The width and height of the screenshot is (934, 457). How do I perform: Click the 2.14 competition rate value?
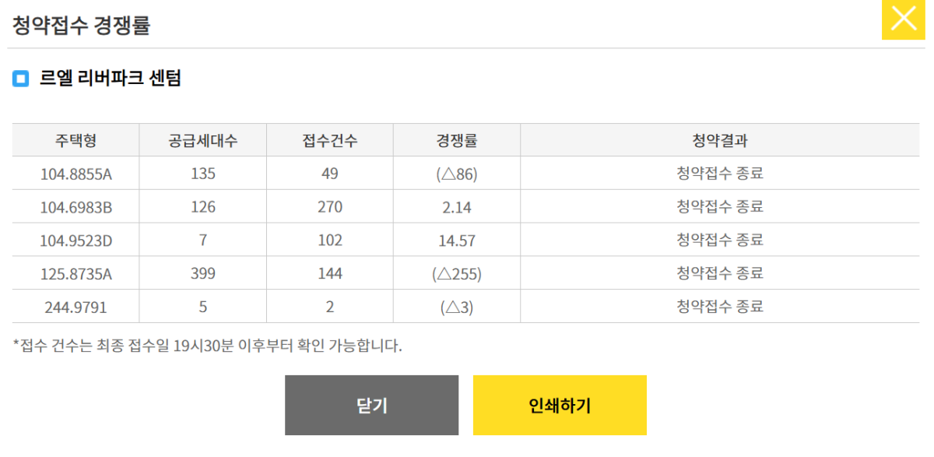457,207
